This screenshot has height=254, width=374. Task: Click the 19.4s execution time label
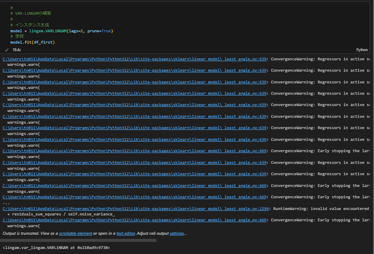point(17,49)
